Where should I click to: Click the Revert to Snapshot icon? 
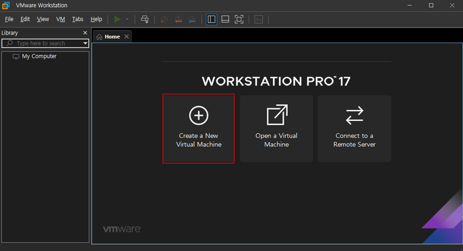pyautogui.click(x=178, y=20)
